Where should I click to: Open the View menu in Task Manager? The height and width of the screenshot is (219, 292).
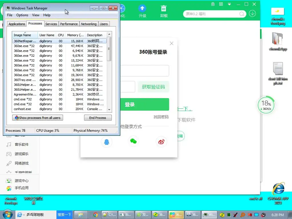36,15
